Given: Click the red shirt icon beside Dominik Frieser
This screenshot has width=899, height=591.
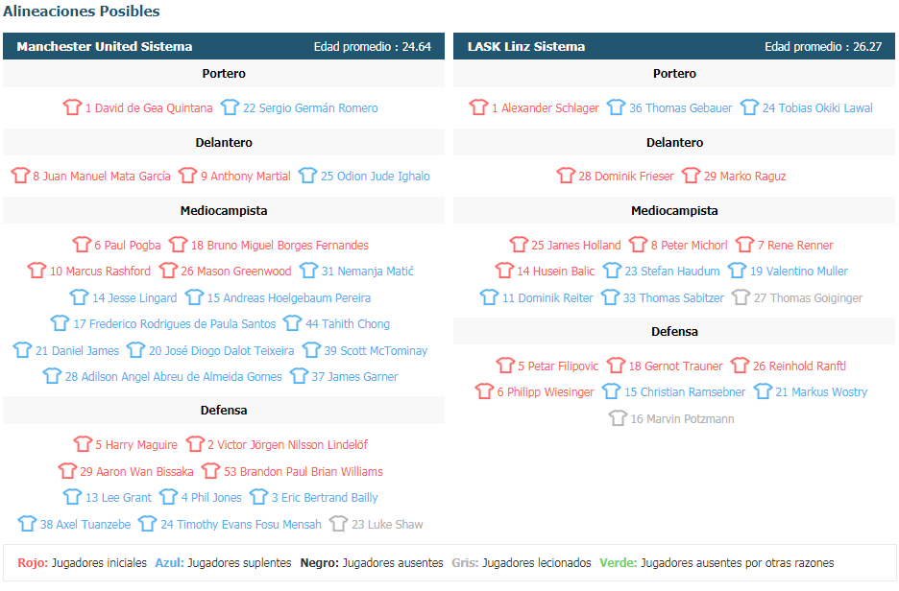Looking at the screenshot, I should (x=566, y=176).
